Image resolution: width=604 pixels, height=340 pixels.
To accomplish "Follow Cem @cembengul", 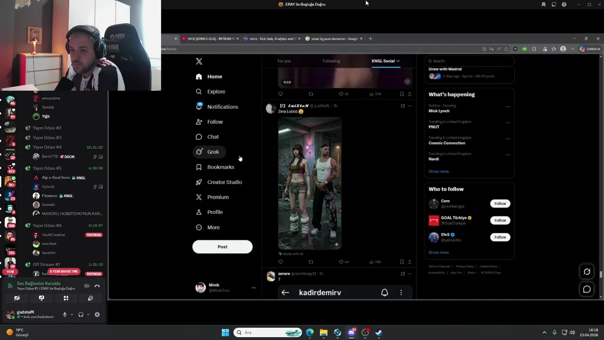I will point(500,204).
